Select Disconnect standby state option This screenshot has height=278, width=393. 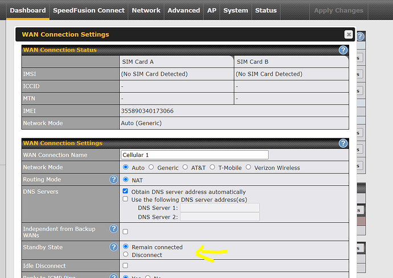[x=126, y=255]
